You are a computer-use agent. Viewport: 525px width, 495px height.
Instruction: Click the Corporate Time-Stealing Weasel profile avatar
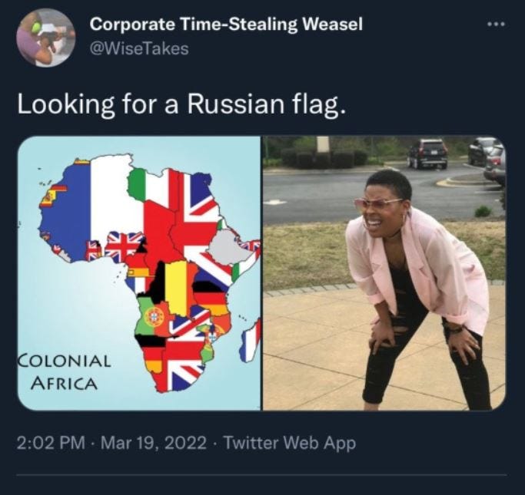point(46,38)
